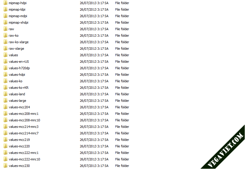The width and height of the screenshot is (245, 169).
Task: Click the File folder type of values-hdpi
Action: [x=122, y=75]
